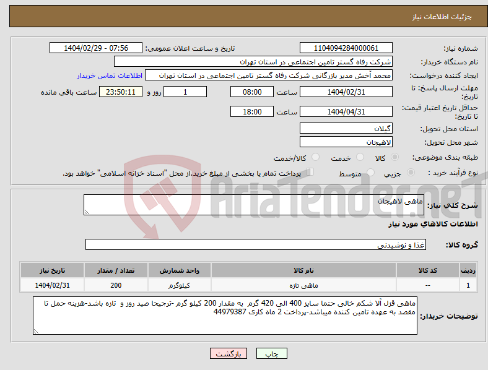
Task: Click the delivery province field گیلان
Action: 346,128
